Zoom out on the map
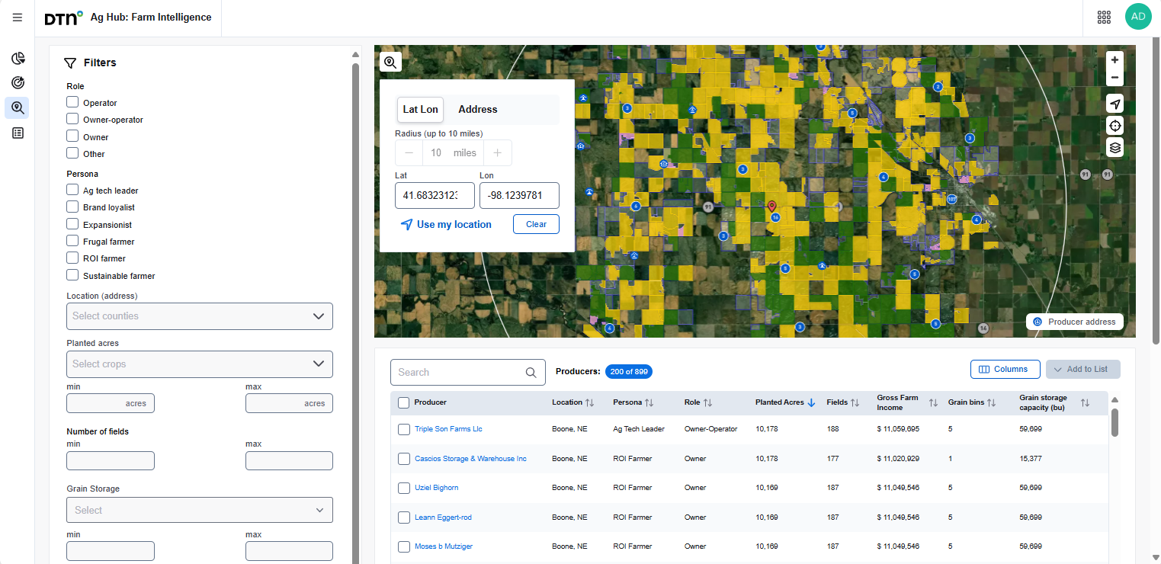Image resolution: width=1161 pixels, height=564 pixels. [1114, 78]
